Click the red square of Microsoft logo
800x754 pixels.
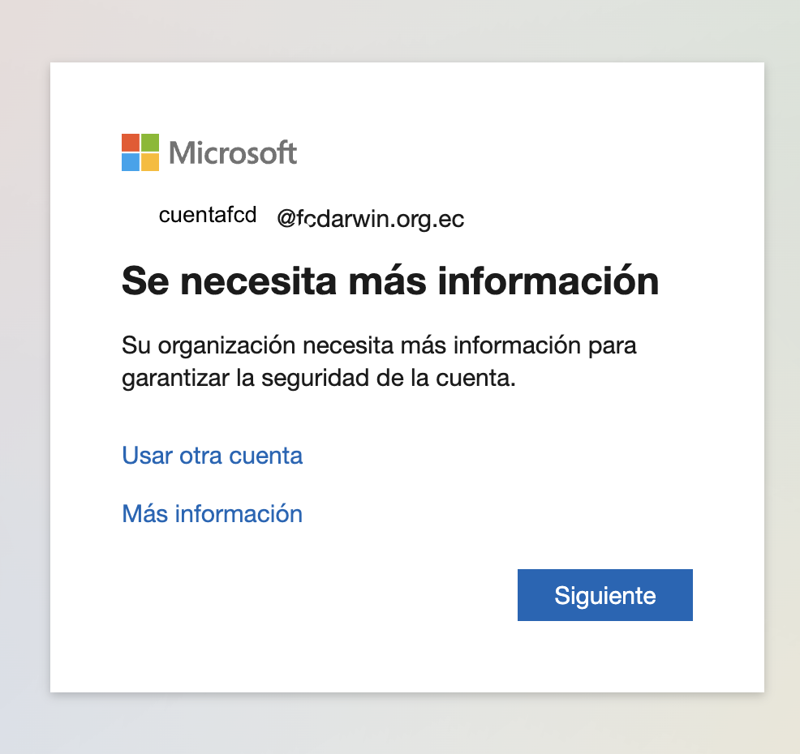[x=131, y=143]
